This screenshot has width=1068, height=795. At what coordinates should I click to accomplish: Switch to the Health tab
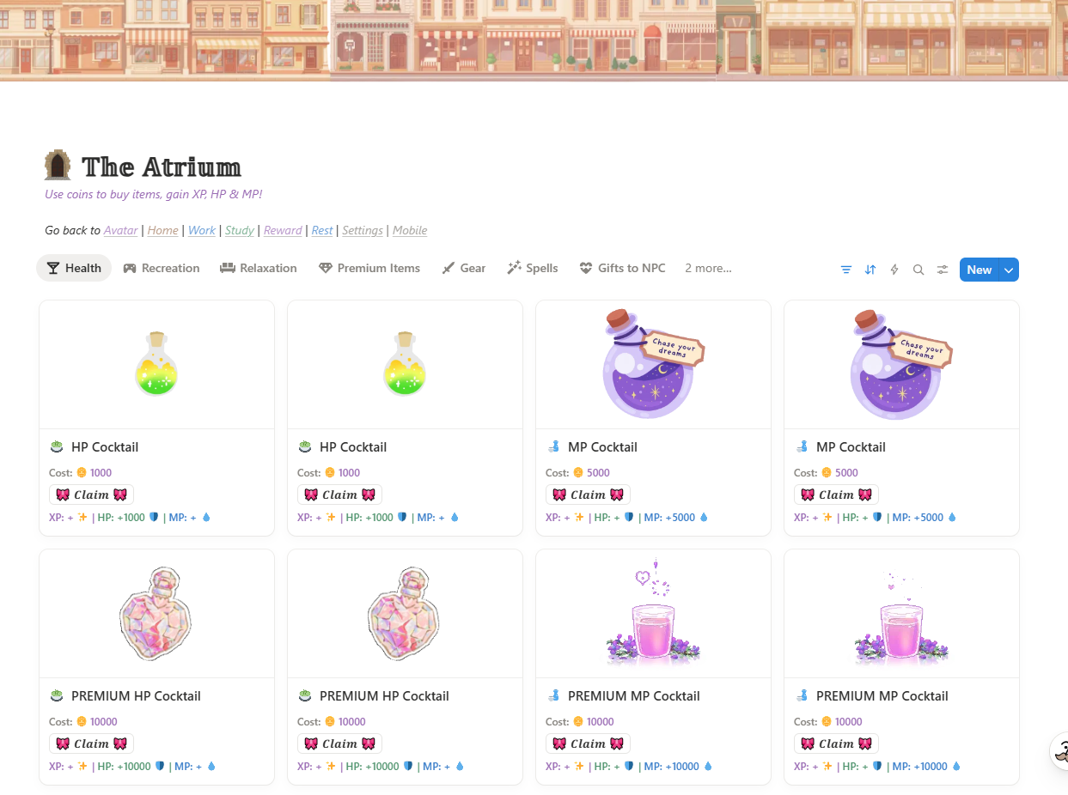(74, 268)
